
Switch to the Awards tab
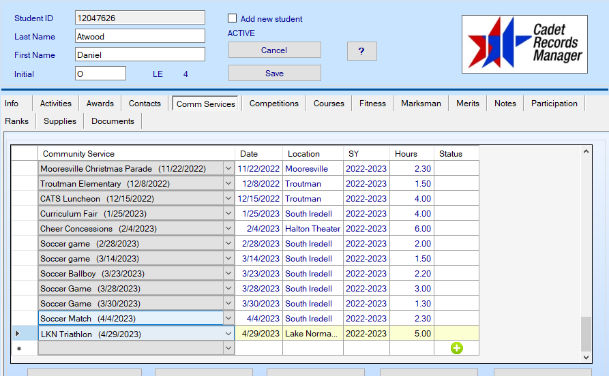pyautogui.click(x=100, y=104)
